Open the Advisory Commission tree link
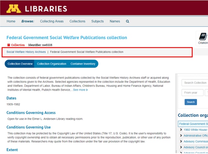Viewport: 208px width, 154px height. coord(196,141)
